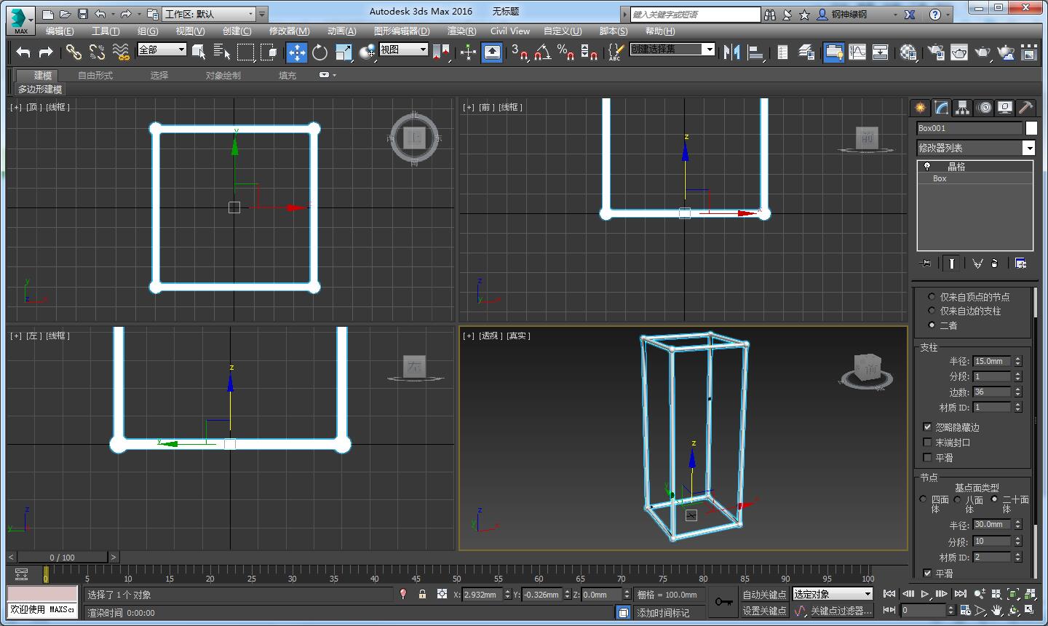1048x626 pixels.
Task: Activate Bind to Space Warp tool
Action: [121, 52]
